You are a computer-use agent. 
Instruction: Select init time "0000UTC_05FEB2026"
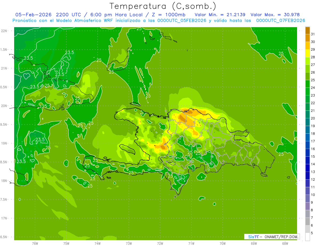(182, 21)
